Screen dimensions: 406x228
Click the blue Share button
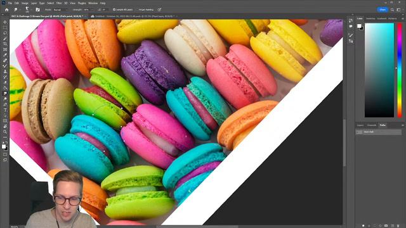click(383, 9)
